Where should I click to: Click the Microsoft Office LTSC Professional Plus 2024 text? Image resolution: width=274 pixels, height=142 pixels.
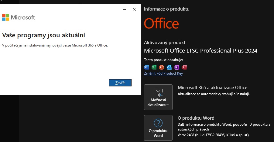(x=200, y=50)
